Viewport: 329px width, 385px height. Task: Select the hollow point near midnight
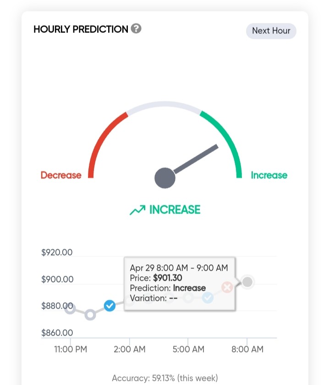click(x=90, y=315)
